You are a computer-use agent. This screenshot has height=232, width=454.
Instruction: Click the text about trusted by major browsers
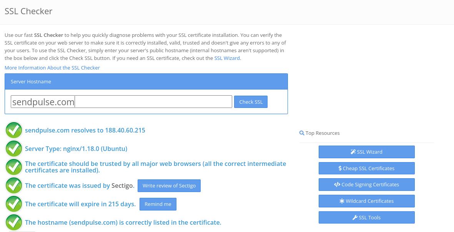(155, 167)
